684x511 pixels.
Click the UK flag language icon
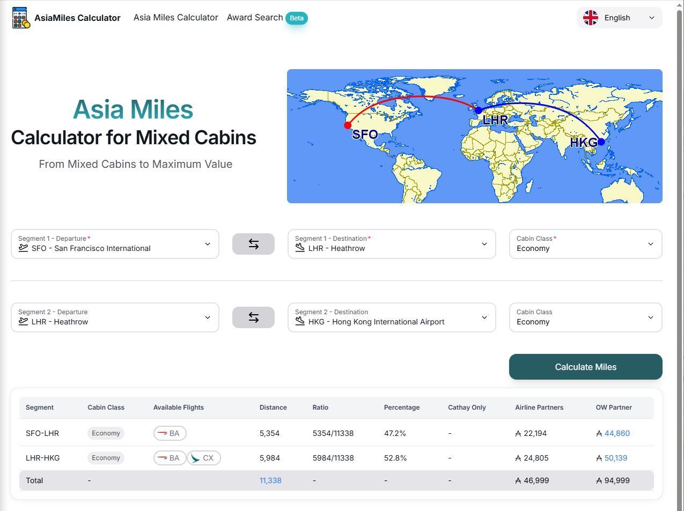[x=591, y=18]
